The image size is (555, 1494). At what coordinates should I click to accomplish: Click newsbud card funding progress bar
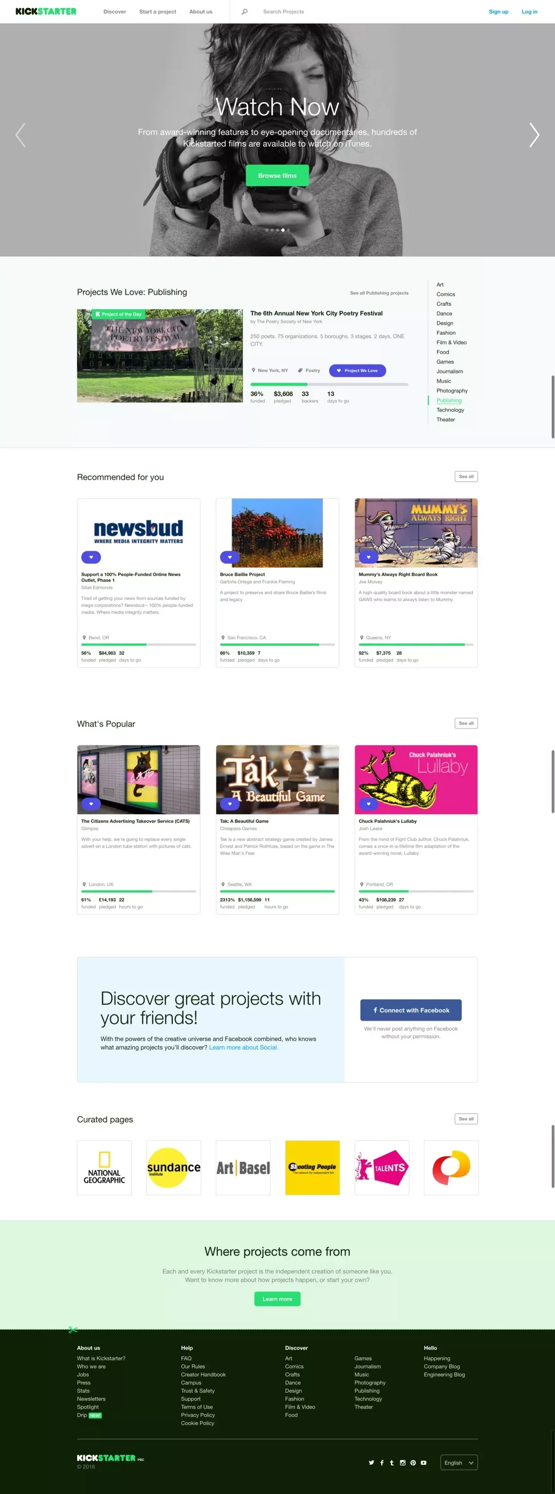point(139,644)
